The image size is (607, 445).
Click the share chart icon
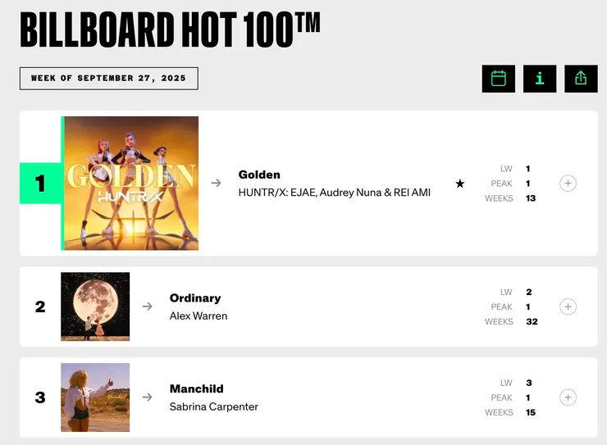[x=581, y=79]
